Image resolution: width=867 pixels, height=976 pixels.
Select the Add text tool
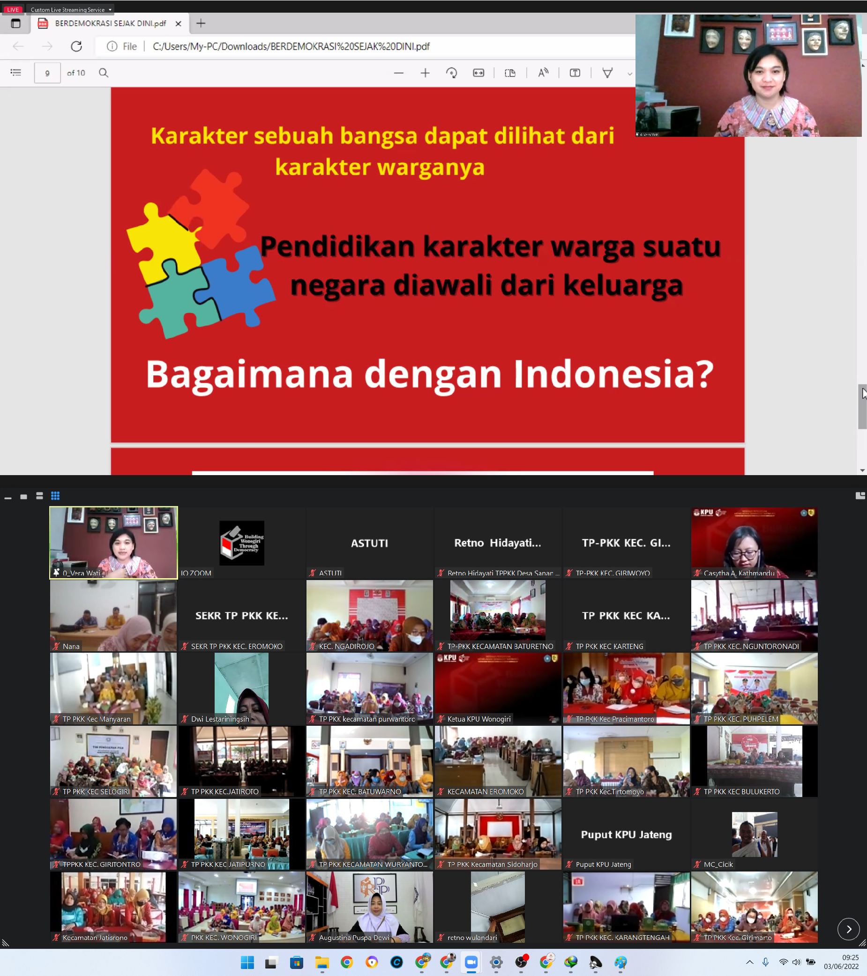point(575,73)
